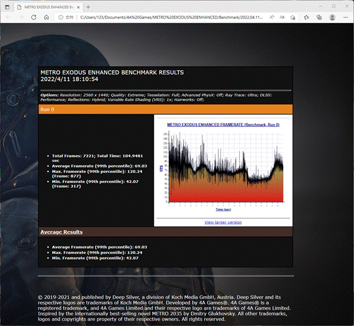The width and height of the screenshot is (354, 326).
Task: Open Edge settings and more menu
Action: point(345,18)
